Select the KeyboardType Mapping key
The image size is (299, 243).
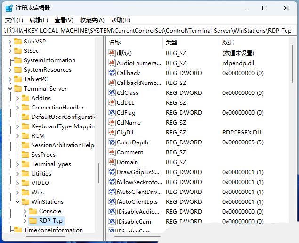(63, 126)
